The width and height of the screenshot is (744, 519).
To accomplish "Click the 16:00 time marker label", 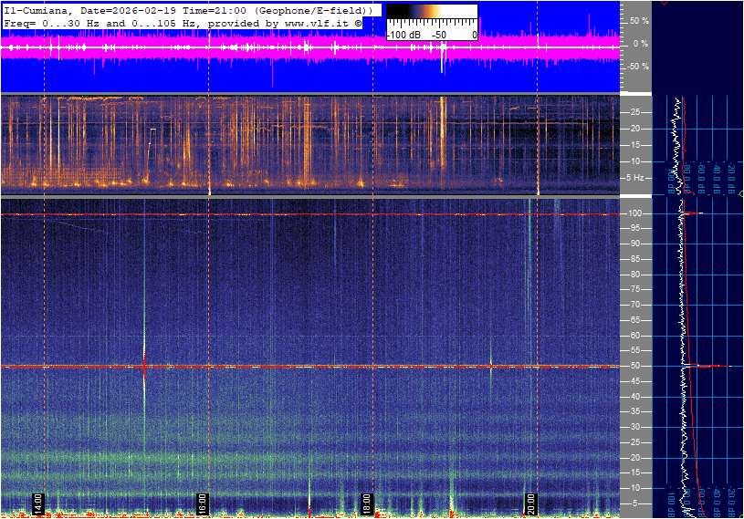I will (x=203, y=503).
